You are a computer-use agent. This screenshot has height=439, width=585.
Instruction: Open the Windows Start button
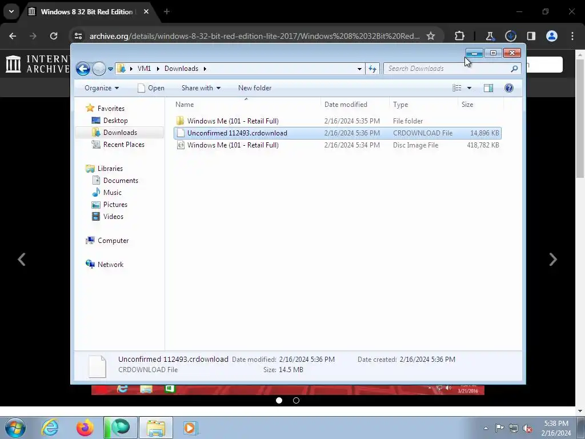tap(15, 428)
